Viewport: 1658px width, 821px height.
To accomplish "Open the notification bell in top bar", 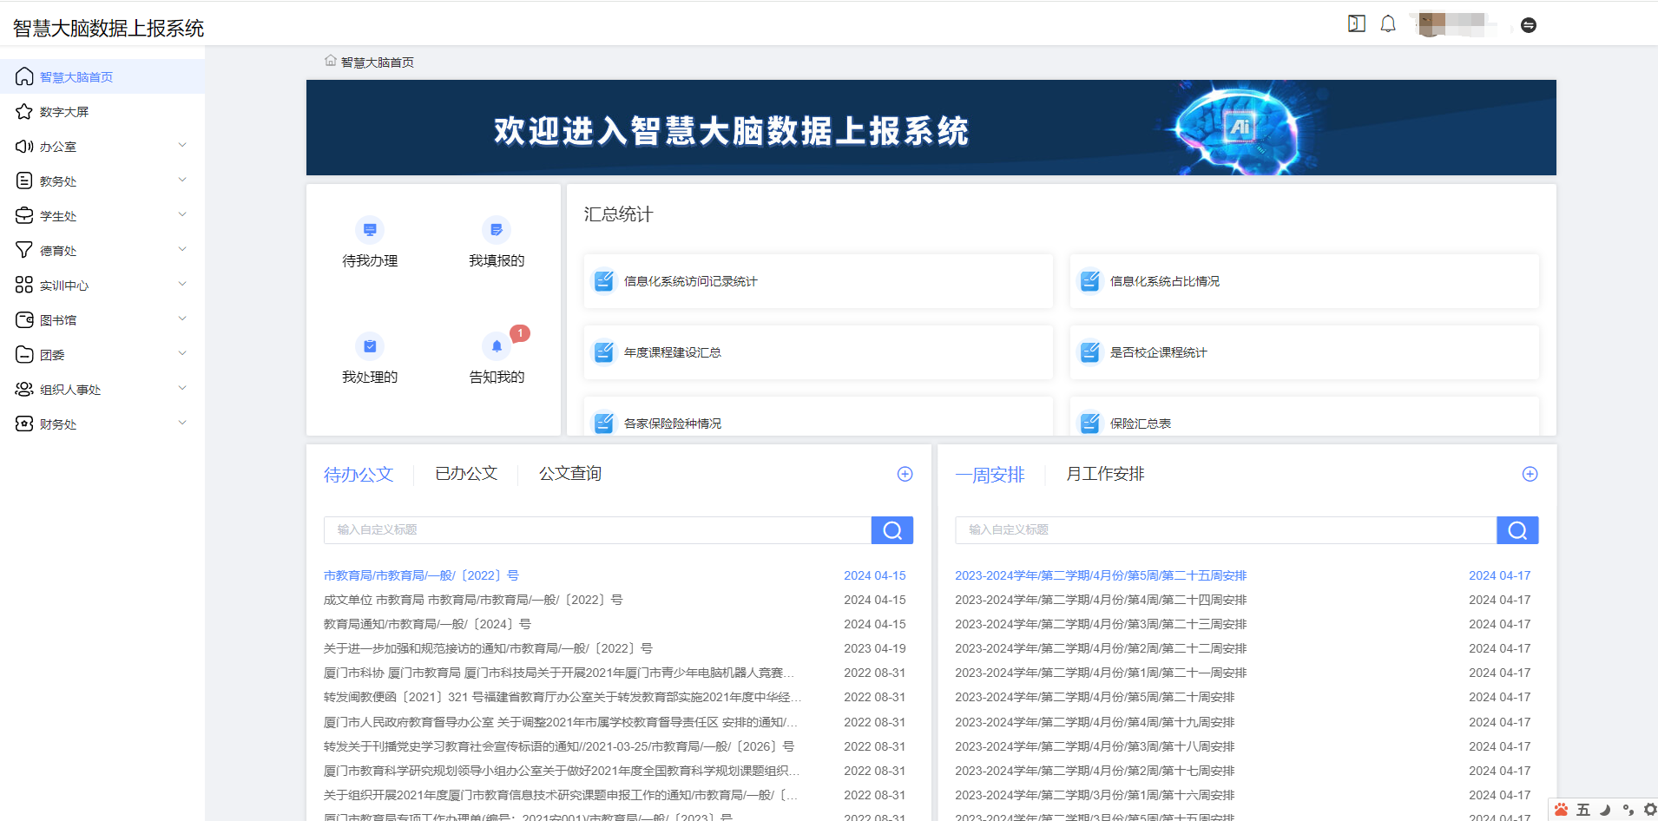I will point(1386,24).
